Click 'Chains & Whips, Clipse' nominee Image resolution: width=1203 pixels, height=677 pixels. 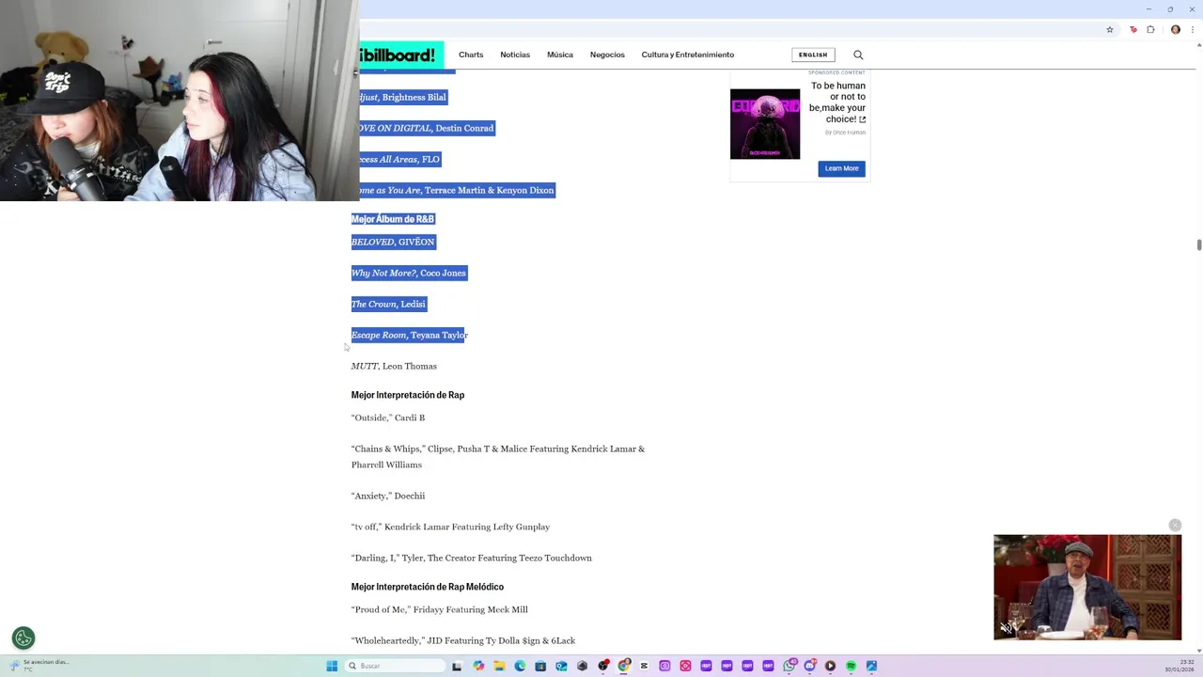[x=498, y=457]
